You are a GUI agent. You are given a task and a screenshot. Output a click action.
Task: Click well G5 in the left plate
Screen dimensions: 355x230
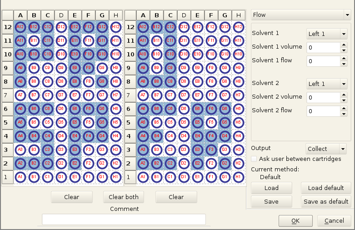coord(102,122)
